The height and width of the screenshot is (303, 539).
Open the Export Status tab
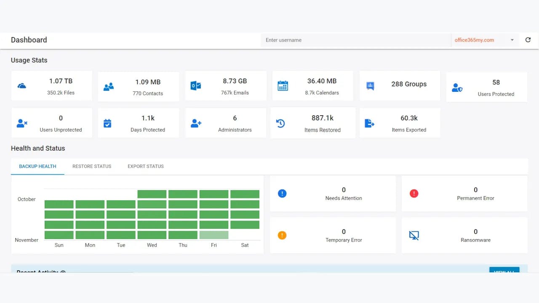[145, 166]
